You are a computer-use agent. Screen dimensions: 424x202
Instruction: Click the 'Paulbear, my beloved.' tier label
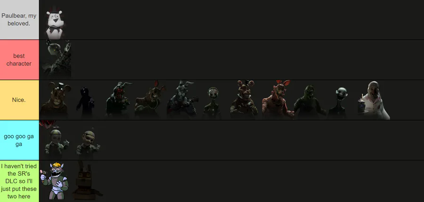(19, 20)
